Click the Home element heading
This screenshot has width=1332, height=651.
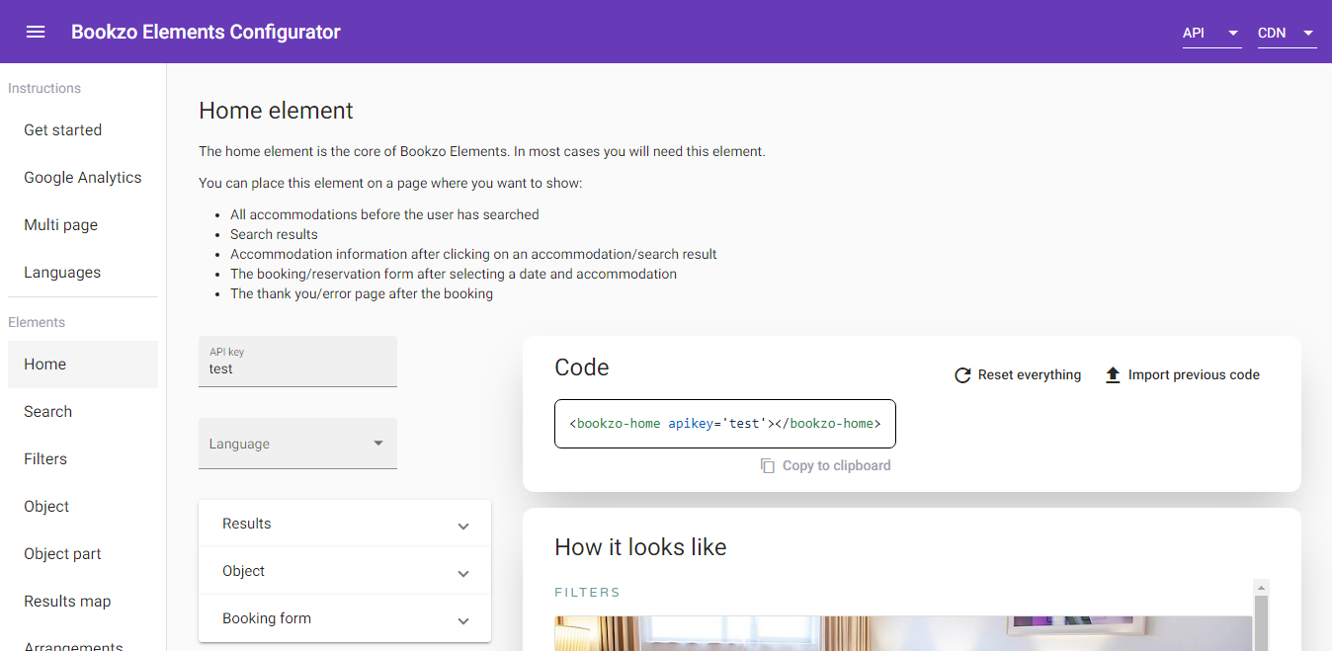pyautogui.click(x=276, y=111)
